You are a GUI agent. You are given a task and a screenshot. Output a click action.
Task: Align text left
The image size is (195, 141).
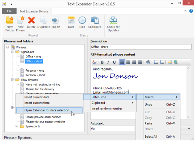(x=122, y=62)
